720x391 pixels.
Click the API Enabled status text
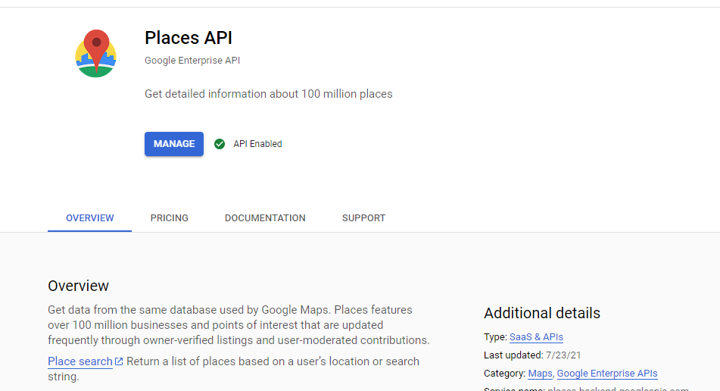(257, 144)
